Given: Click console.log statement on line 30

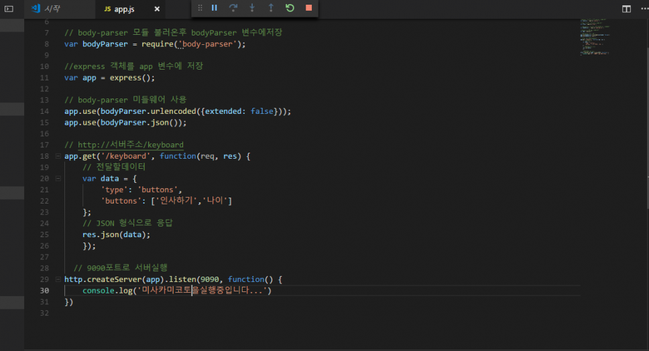Looking at the screenshot, I should coord(177,291).
